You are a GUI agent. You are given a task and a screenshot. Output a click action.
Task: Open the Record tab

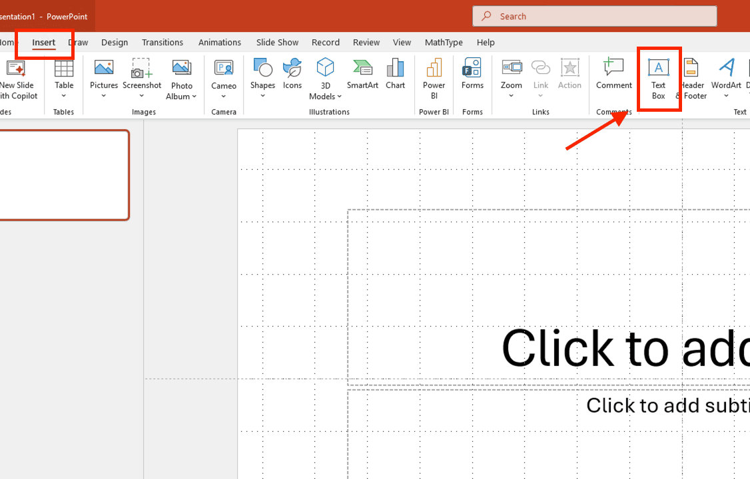325,43
